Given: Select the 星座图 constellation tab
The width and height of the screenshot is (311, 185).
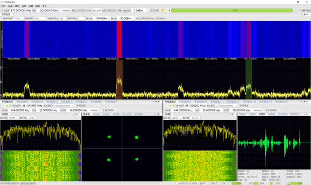Looking at the screenshot, I should pyautogui.click(x=87, y=114).
